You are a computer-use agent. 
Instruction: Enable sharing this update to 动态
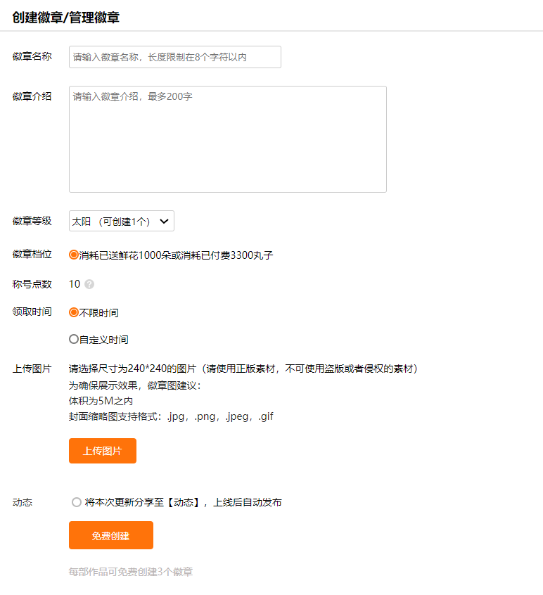coord(77,502)
